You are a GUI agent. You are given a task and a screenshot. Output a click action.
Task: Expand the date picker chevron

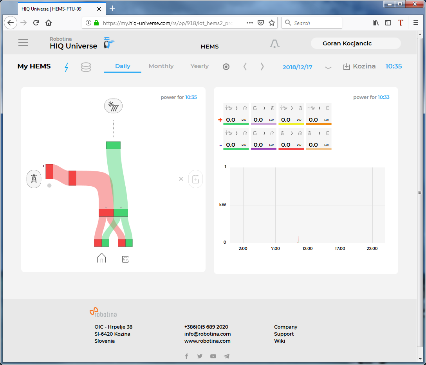[328, 67]
